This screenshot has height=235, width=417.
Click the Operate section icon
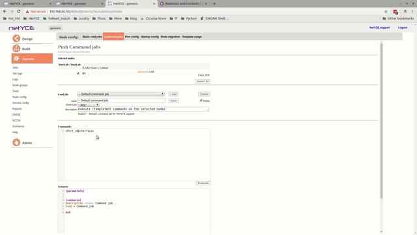pyautogui.click(x=16, y=59)
